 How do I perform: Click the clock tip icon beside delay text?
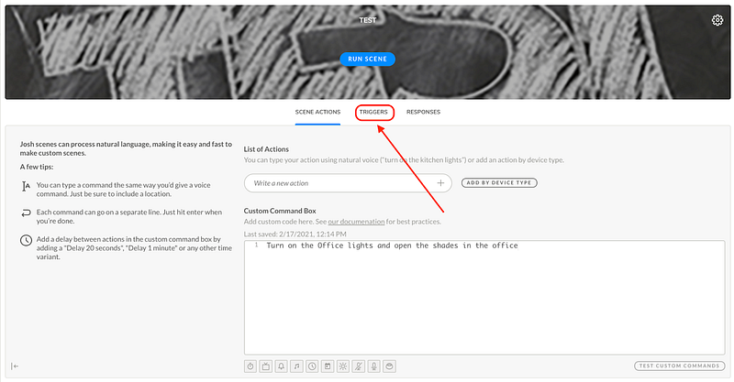coord(27,240)
